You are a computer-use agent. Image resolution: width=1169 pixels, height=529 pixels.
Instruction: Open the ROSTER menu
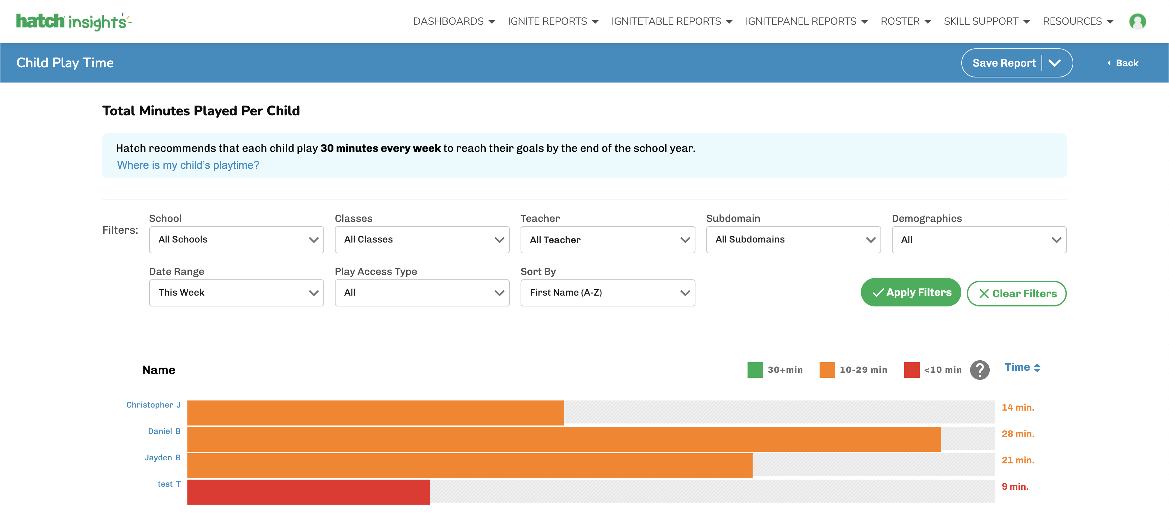(906, 21)
